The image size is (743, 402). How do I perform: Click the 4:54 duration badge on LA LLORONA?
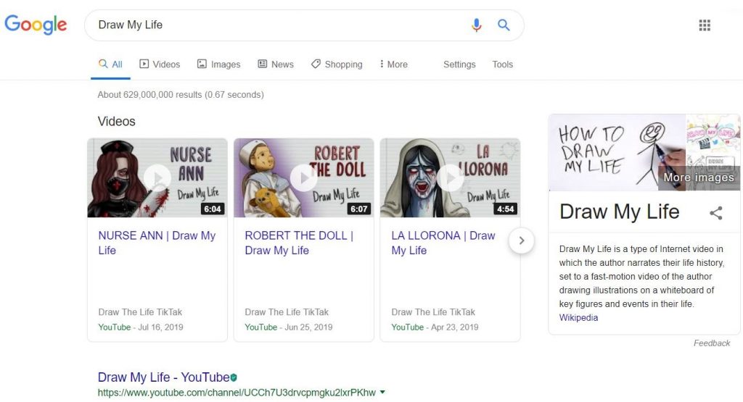click(x=505, y=209)
